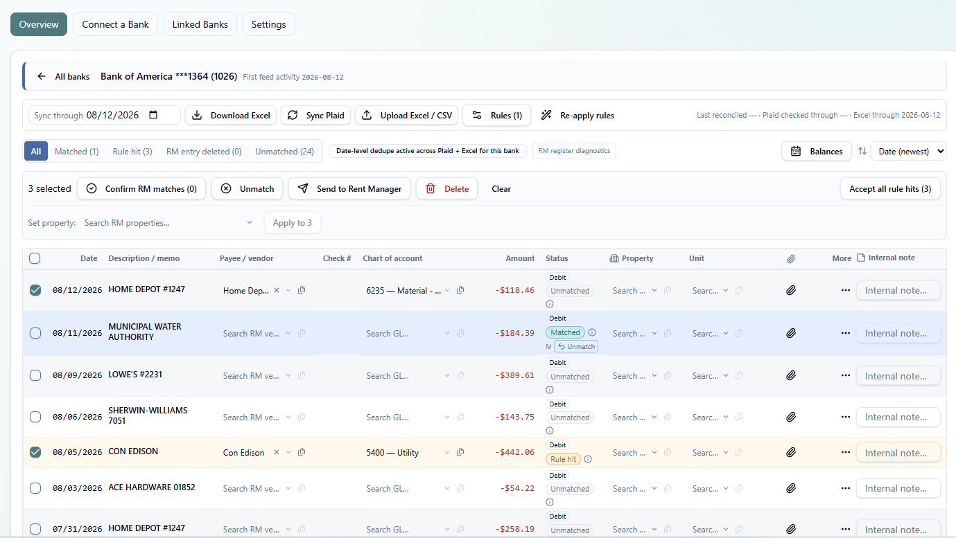This screenshot has width=956, height=538.
Task: Open attachment paperclip for LOWE'S #2231 row
Action: [790, 376]
